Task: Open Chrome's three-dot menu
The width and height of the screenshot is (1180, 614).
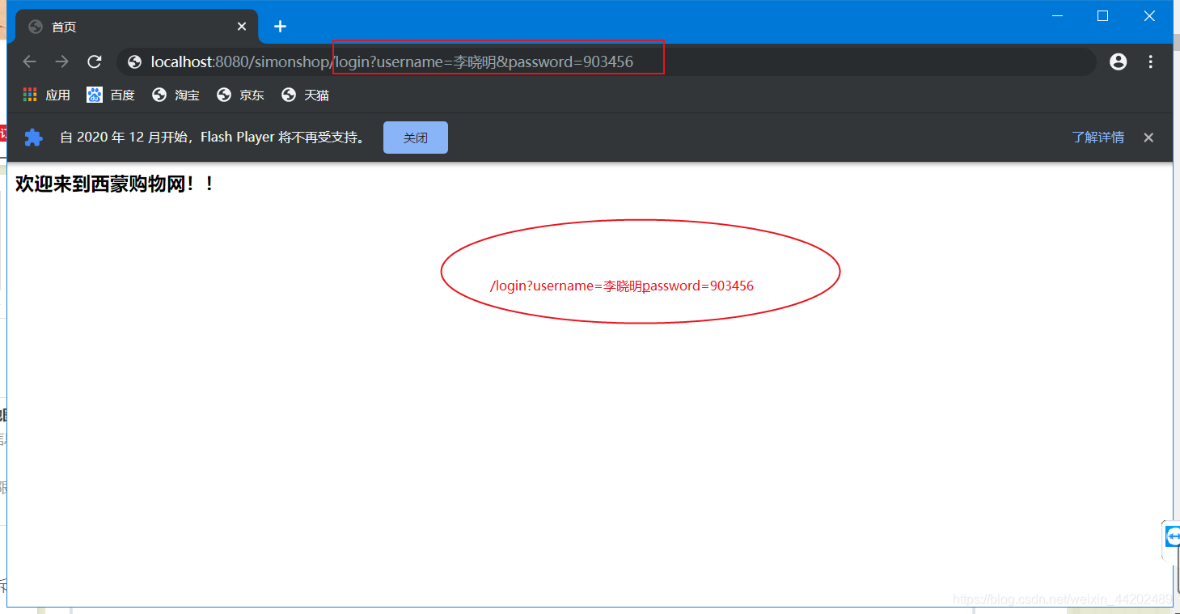Action: tap(1151, 61)
